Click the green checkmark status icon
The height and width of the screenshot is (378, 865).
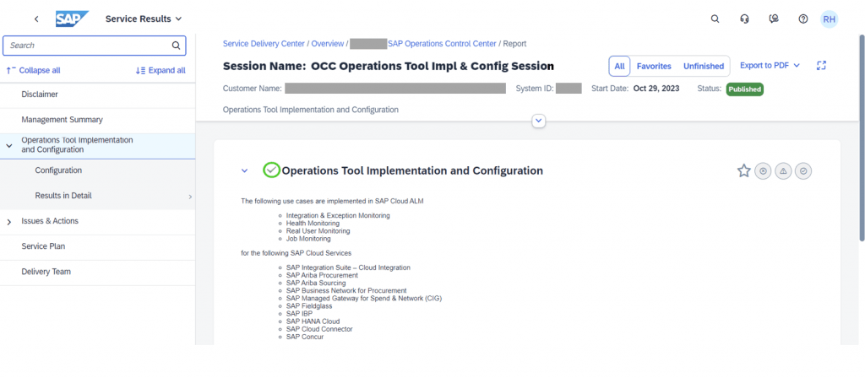coord(271,170)
